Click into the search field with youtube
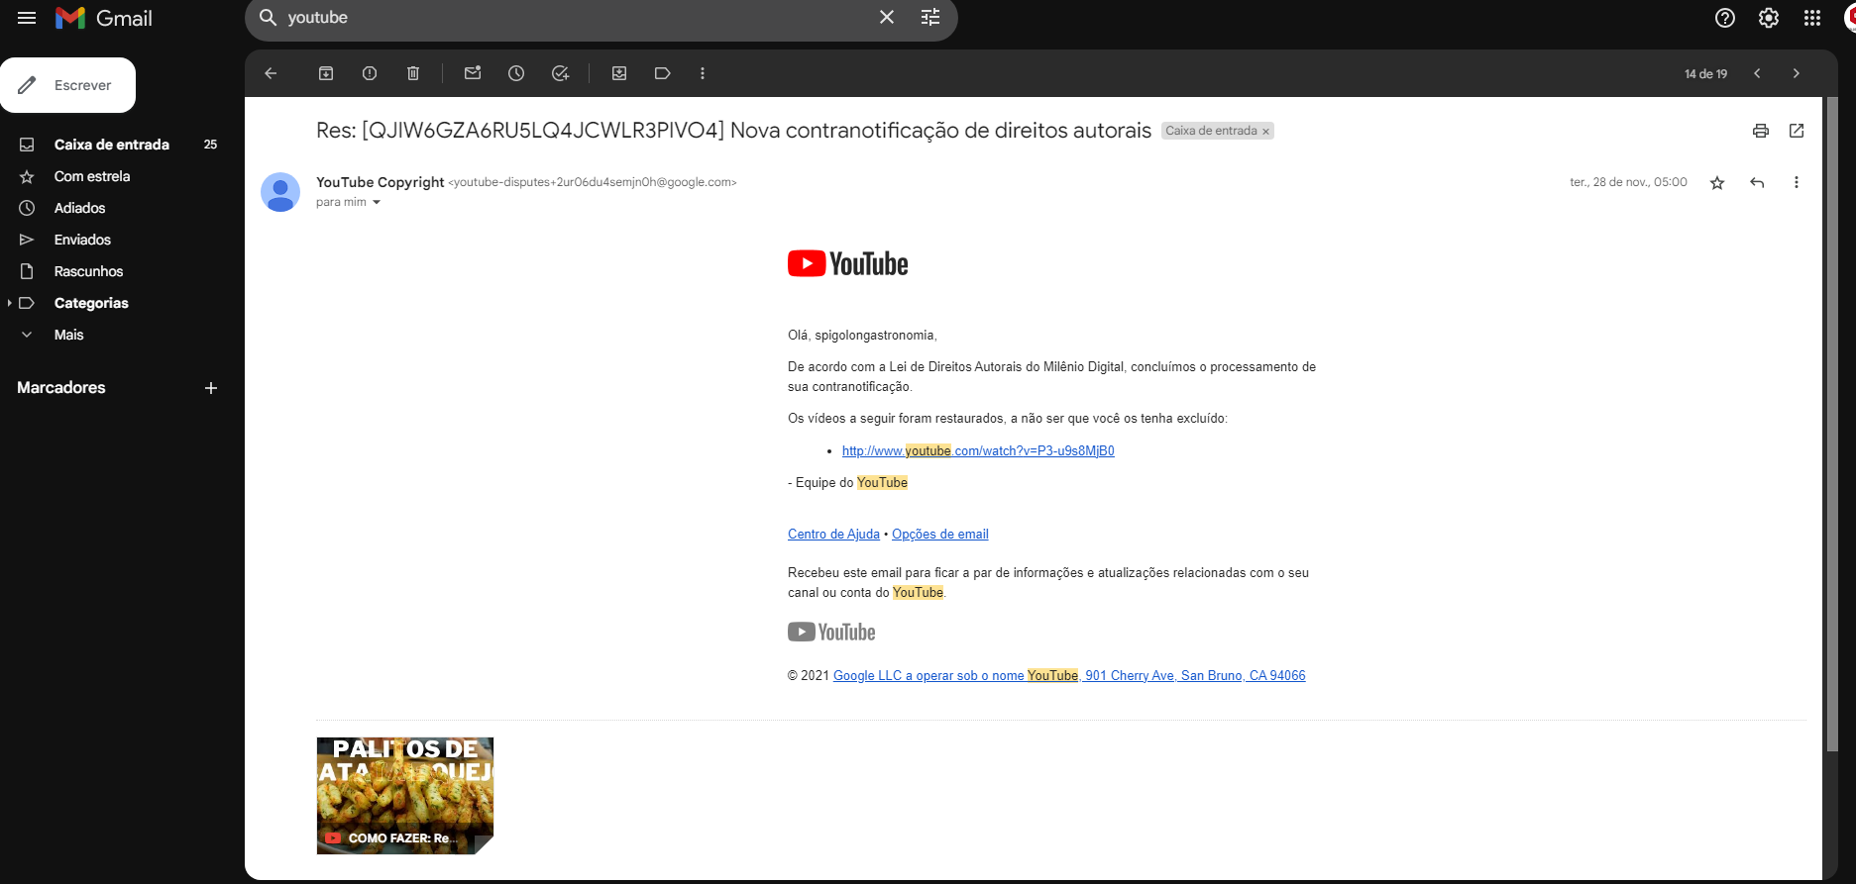 [x=575, y=18]
